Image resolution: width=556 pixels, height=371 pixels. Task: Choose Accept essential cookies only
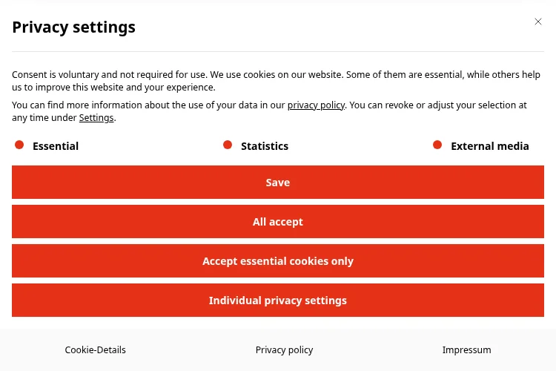[278, 261]
